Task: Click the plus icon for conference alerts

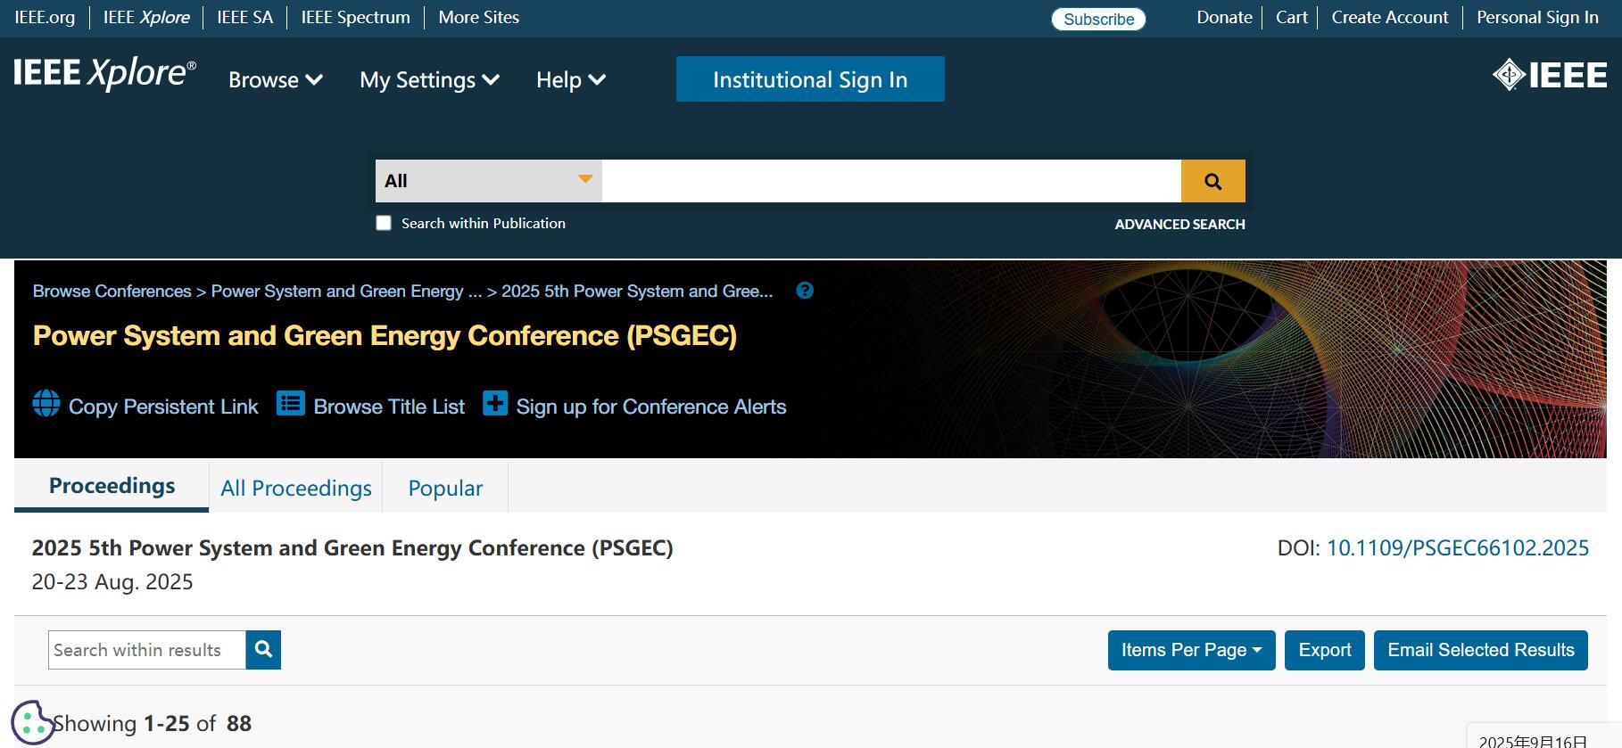Action: click(494, 404)
